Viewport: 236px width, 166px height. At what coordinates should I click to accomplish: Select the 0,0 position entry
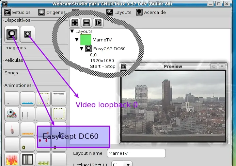coord(93,55)
